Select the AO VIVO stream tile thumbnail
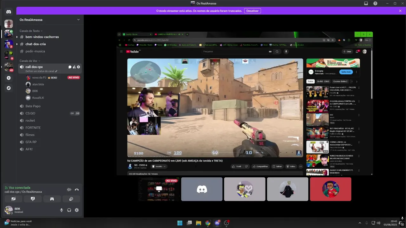 (x=159, y=189)
